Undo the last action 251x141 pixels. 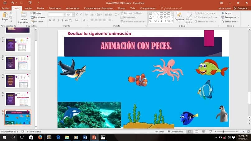click(x=13, y=3)
